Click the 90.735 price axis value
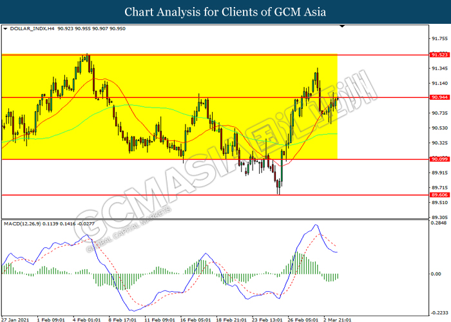This screenshot has width=451, height=322. 440,113
